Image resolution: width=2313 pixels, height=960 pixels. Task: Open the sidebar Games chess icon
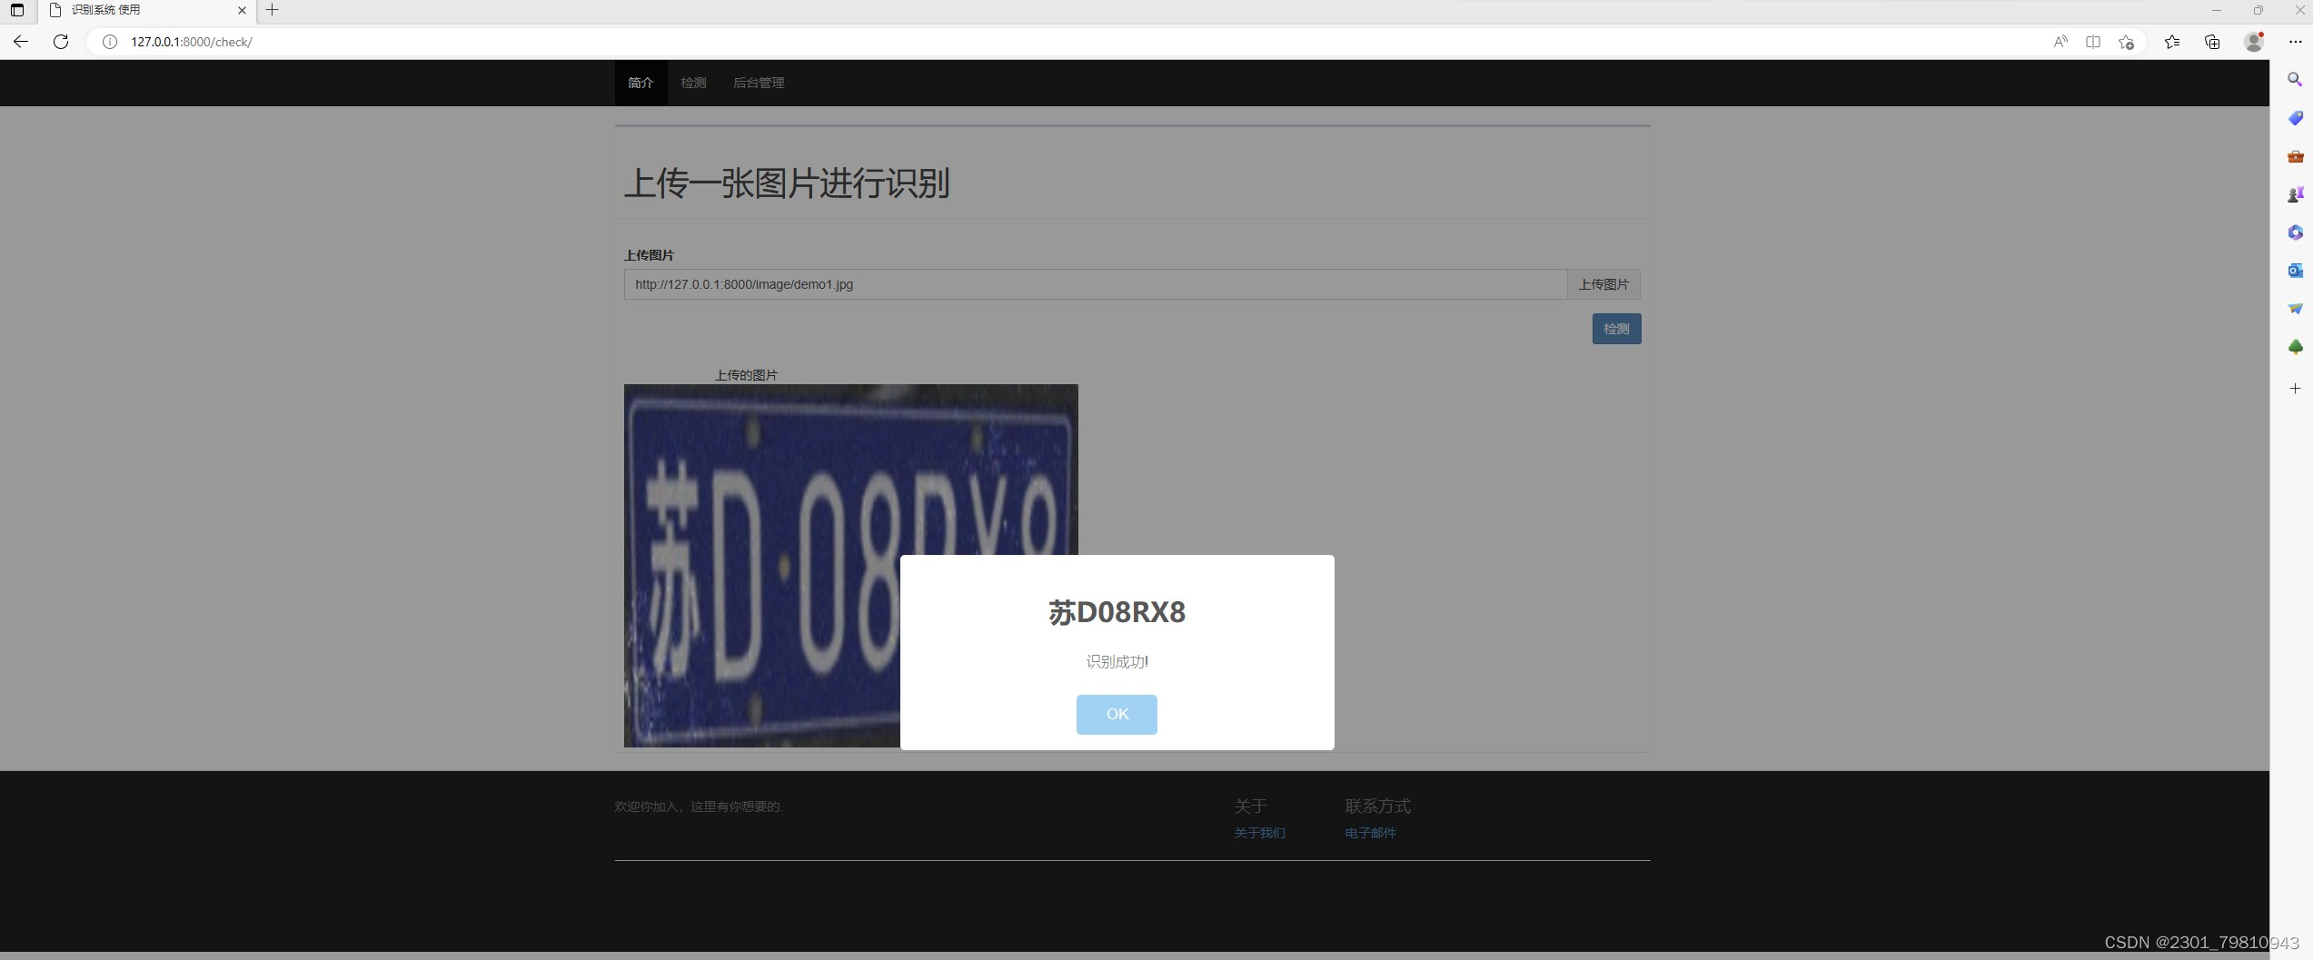[2295, 194]
